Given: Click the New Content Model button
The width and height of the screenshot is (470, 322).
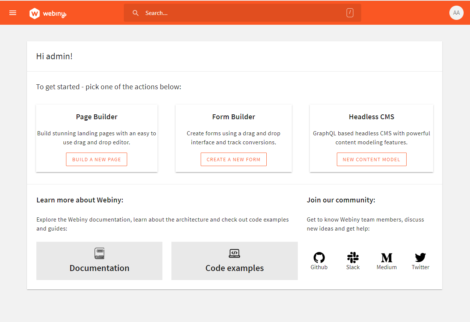Looking at the screenshot, I should (x=371, y=159).
